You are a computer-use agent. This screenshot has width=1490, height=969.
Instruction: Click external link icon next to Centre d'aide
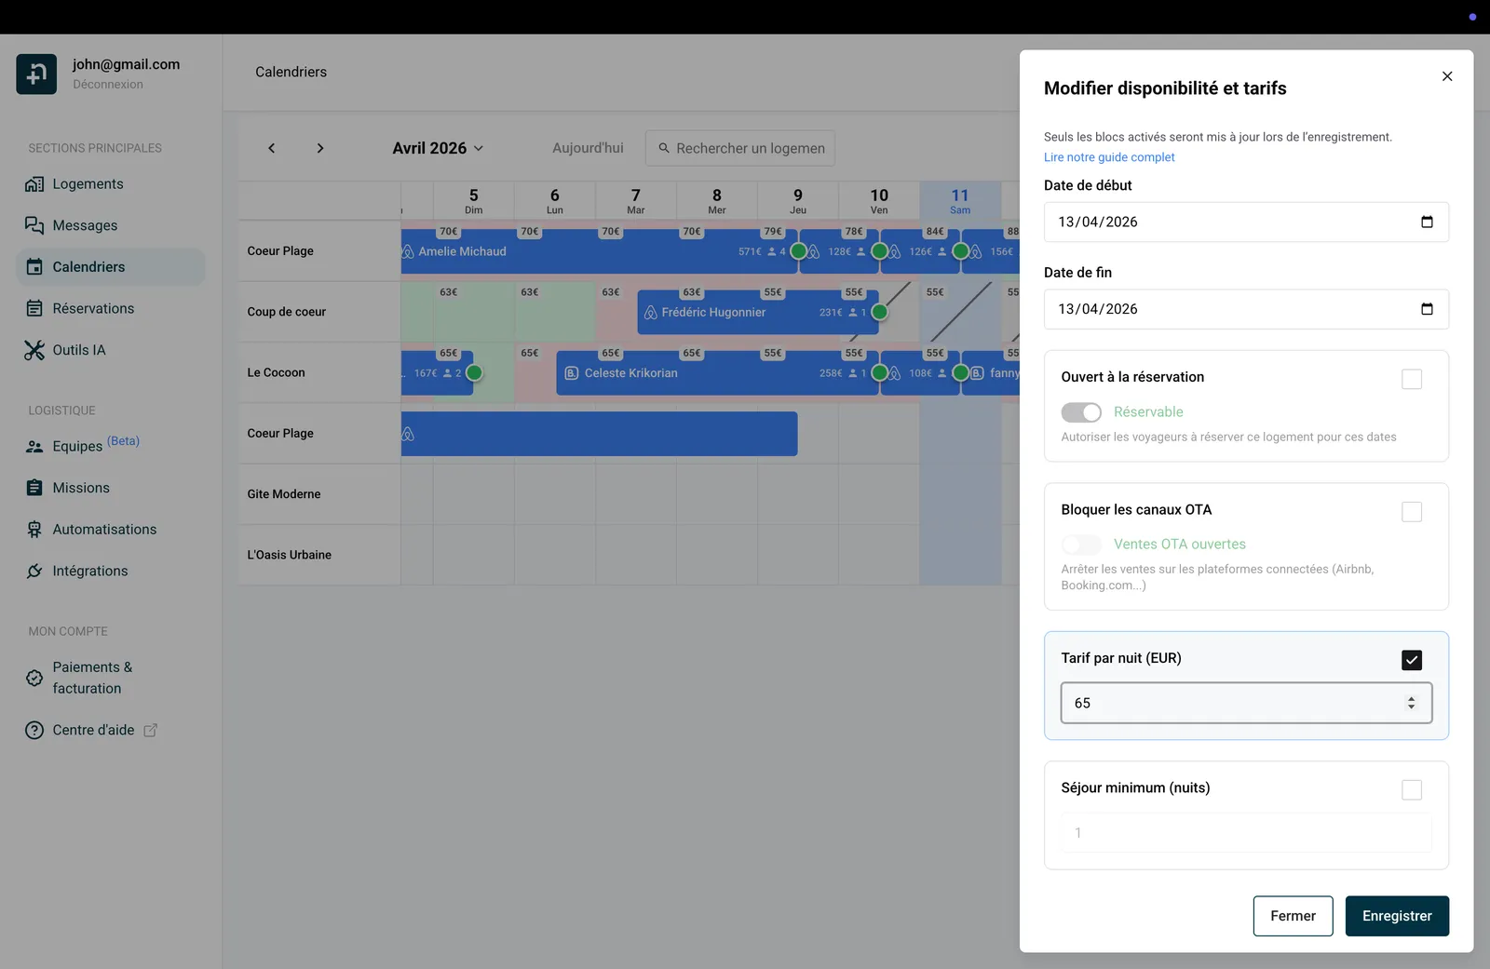[x=150, y=731]
